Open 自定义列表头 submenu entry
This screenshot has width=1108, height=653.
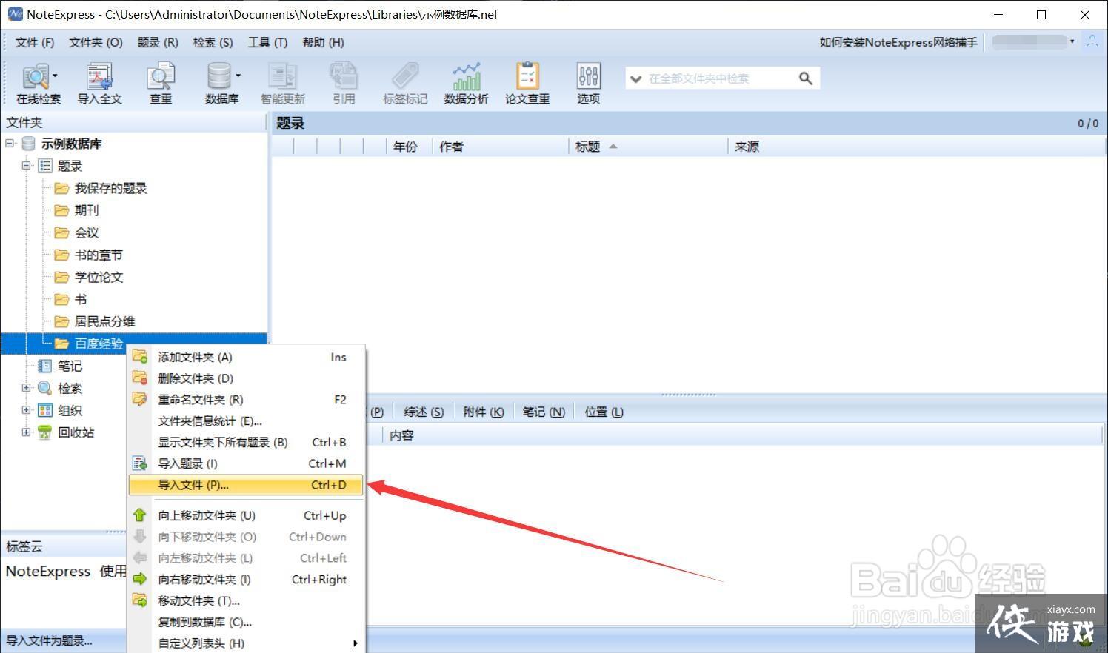tap(246, 643)
